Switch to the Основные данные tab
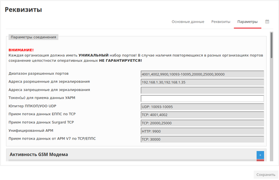The height and width of the screenshot is (180, 279). coord(187,21)
